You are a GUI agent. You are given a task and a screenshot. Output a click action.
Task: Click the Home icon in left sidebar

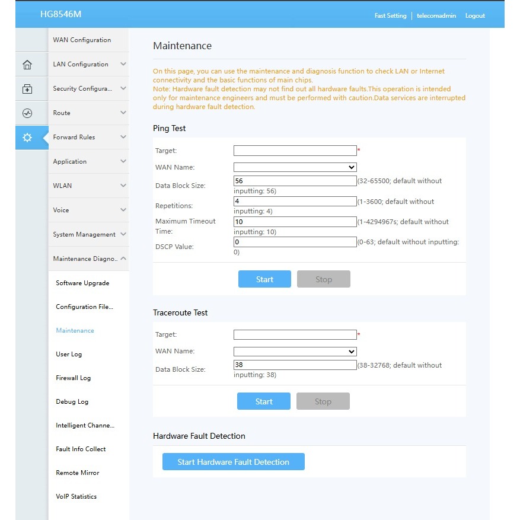[x=27, y=65]
